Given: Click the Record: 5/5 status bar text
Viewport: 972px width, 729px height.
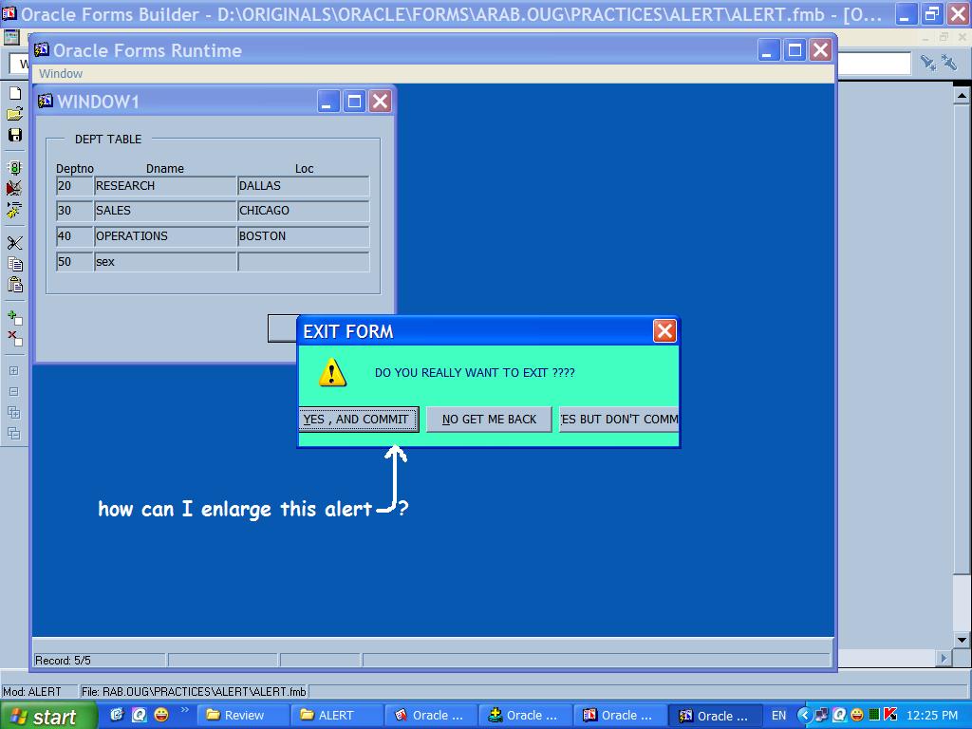Looking at the screenshot, I should click(x=63, y=661).
